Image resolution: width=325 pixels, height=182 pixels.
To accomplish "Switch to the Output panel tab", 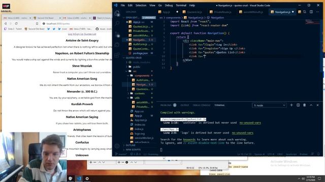I will (x=184, y=105).
